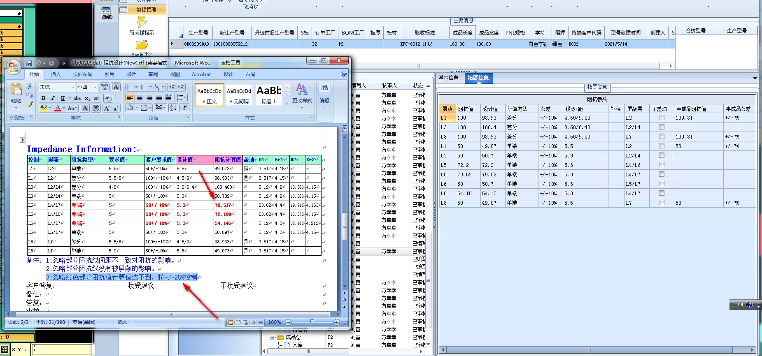The image size is (762, 356).
Task: Toggle 不盖油 checkbox for L3 100 row
Action: (x=662, y=127)
